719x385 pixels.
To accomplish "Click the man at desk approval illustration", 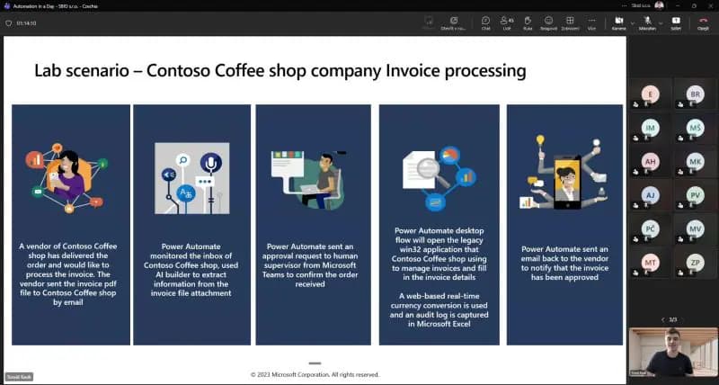I will click(x=310, y=179).
